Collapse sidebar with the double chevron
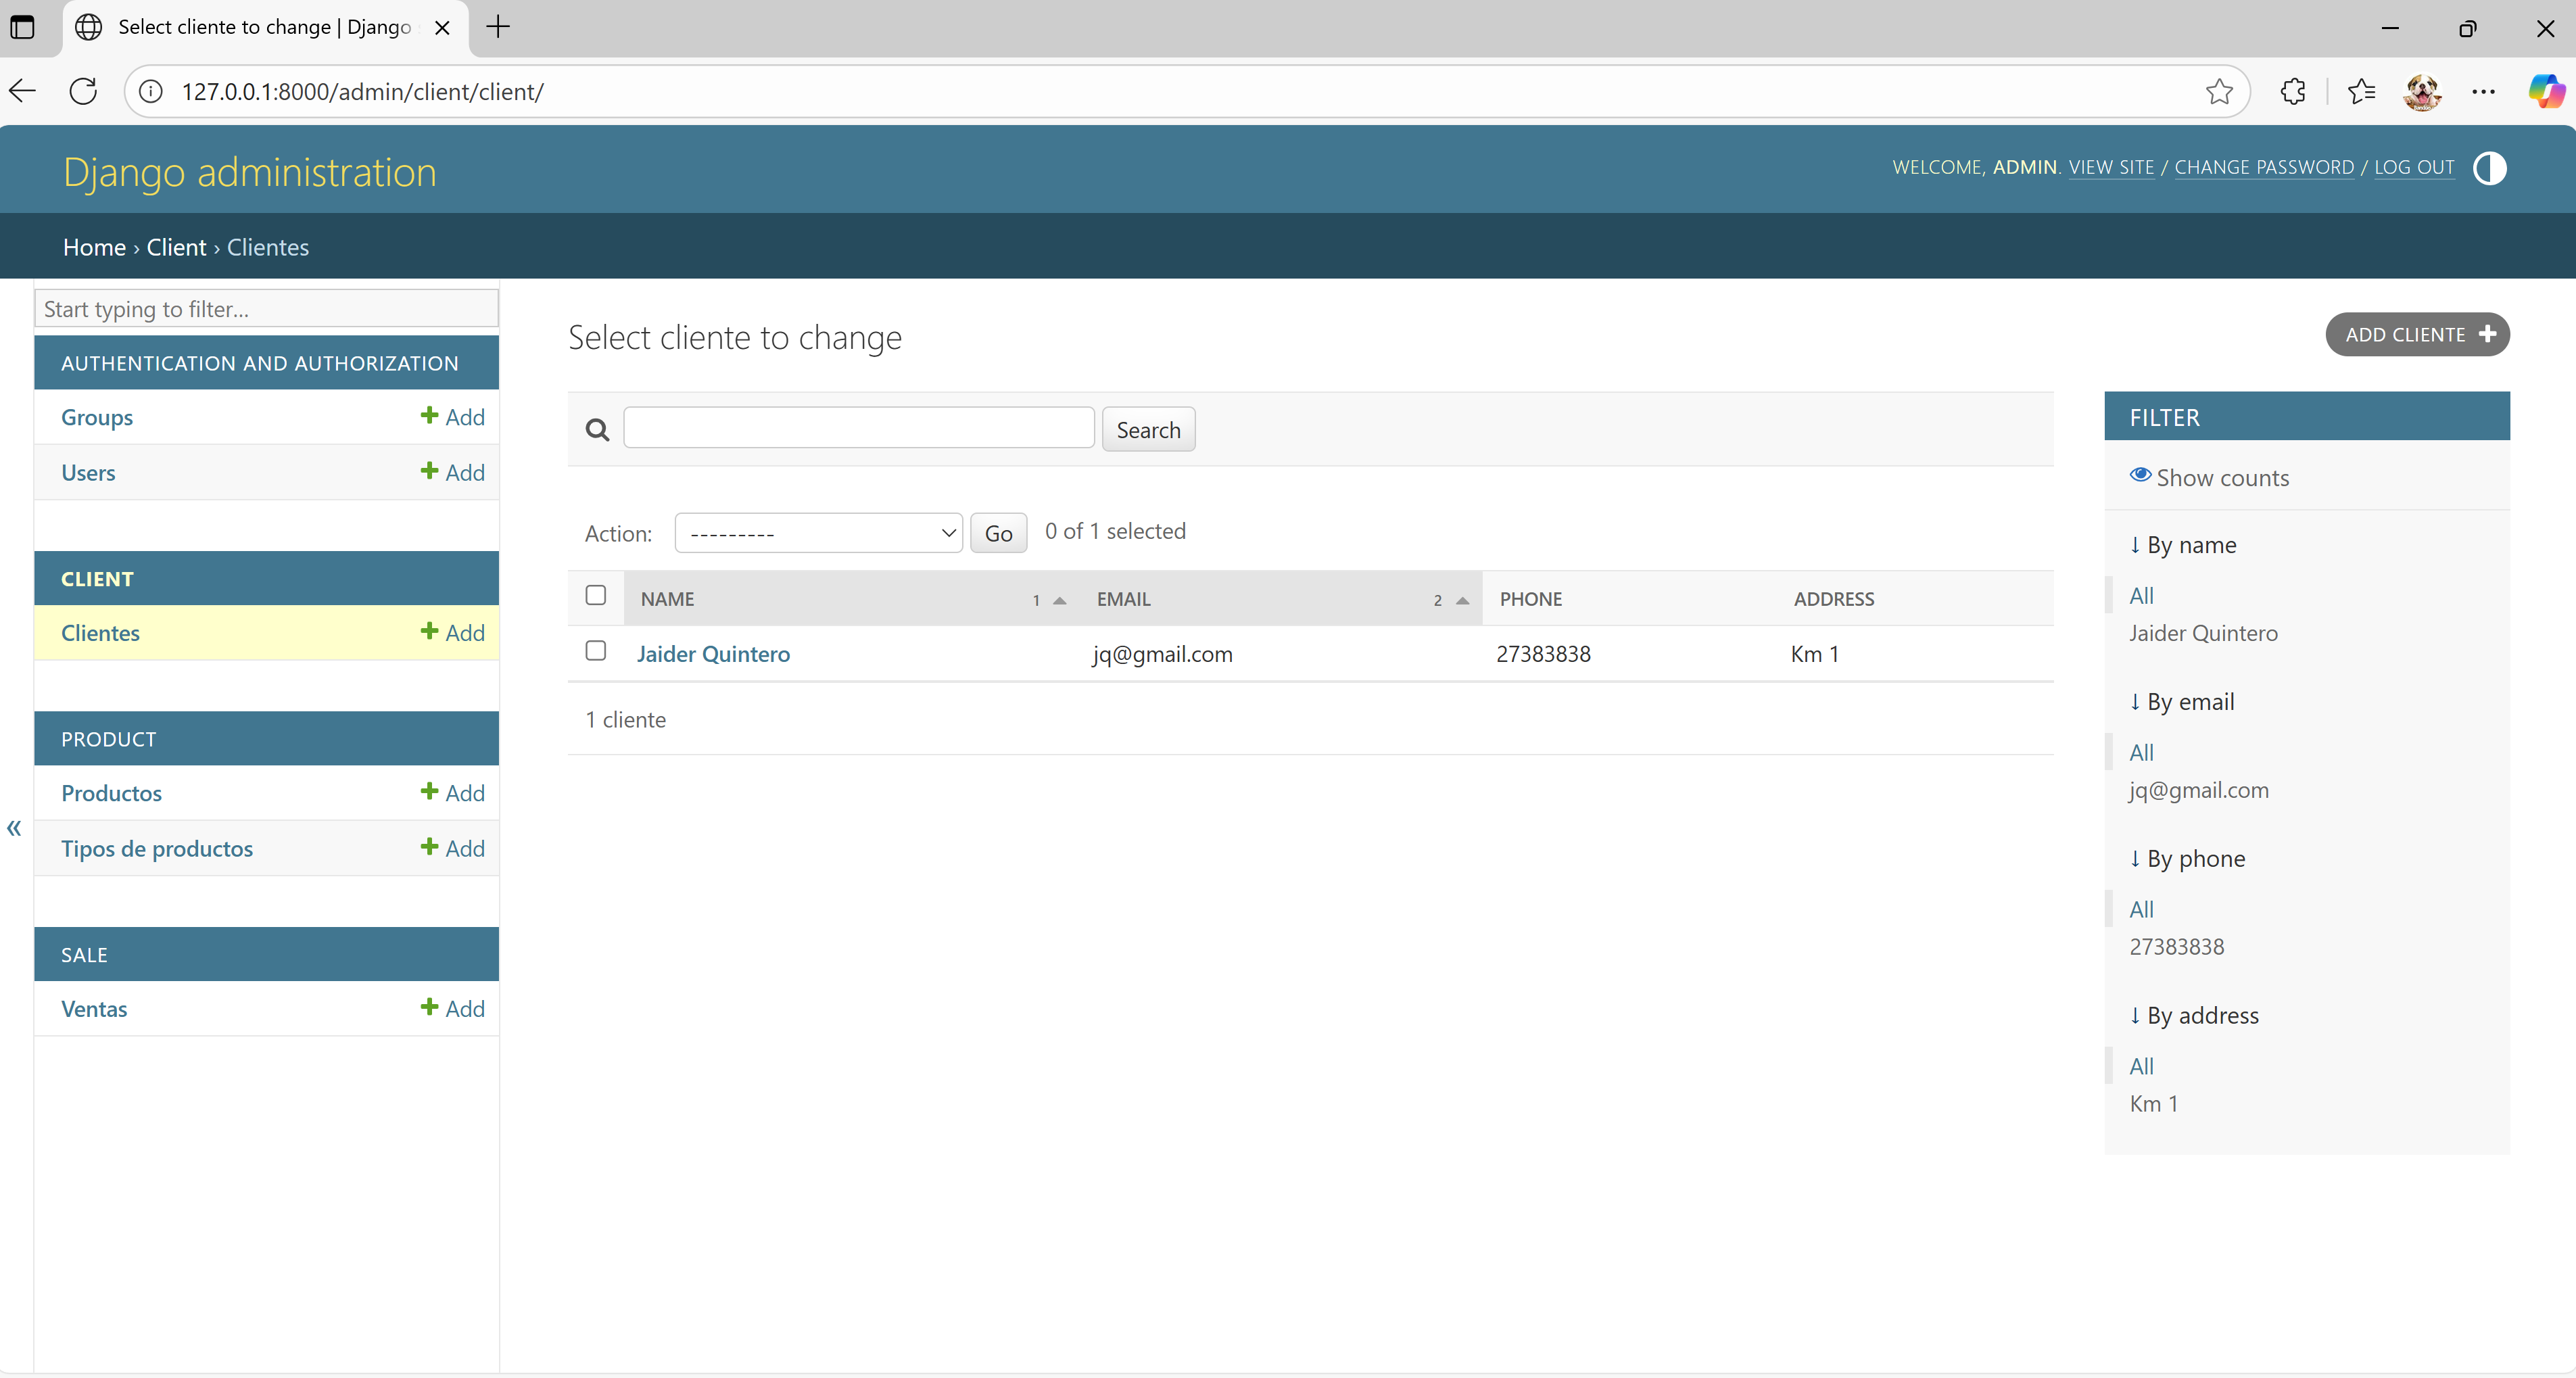Screen dimensions: 2576x1378 pos(14,828)
